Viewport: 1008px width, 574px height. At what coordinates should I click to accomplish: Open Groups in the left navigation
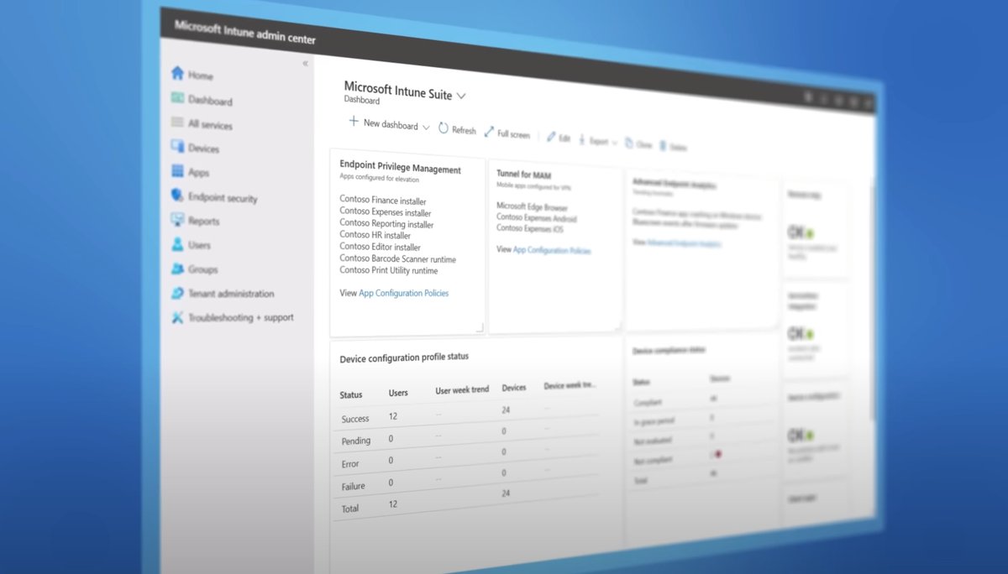click(x=194, y=269)
